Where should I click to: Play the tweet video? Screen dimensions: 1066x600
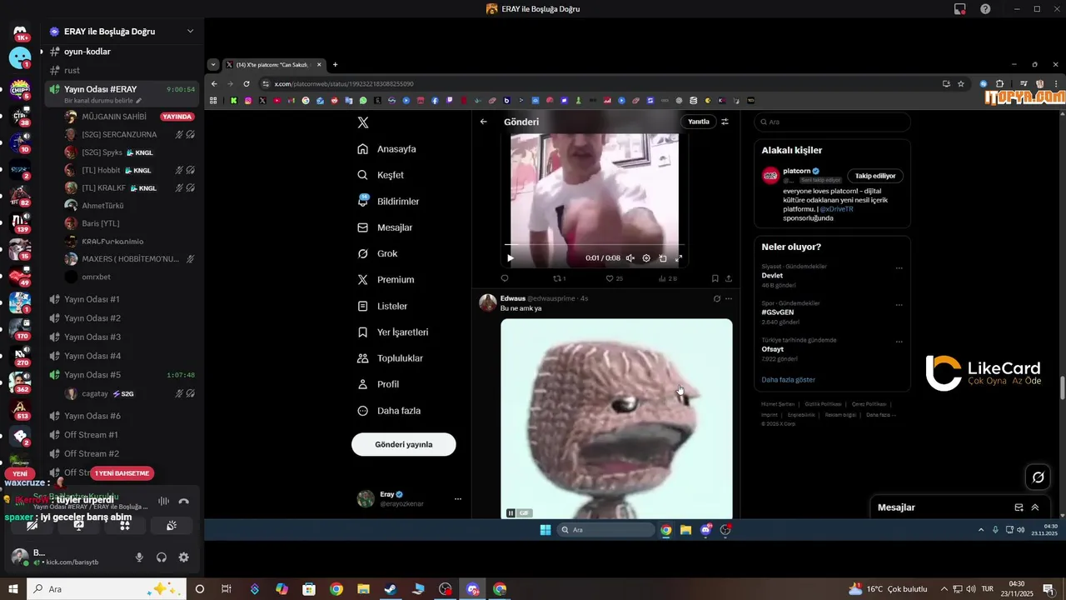pos(511,258)
